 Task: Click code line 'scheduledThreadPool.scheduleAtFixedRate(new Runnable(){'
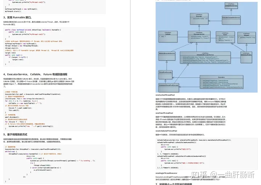click(x=182, y=156)
